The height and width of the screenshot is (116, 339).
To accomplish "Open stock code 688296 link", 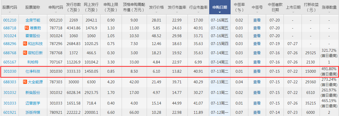I will 10,44.
